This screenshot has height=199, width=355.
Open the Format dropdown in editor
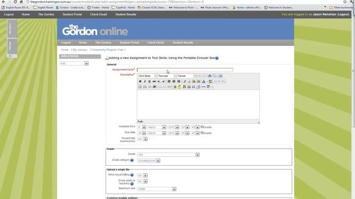click(186, 76)
